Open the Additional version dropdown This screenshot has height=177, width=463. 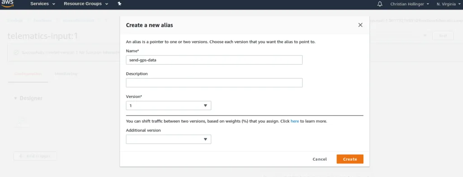[x=169, y=139]
